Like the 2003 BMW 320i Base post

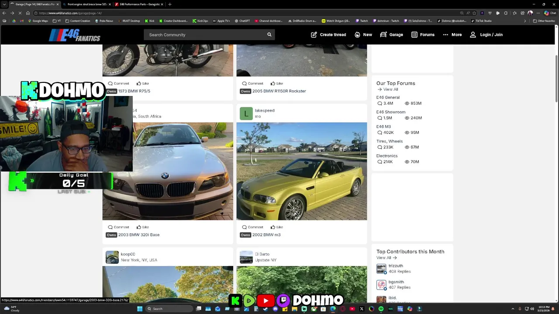[x=142, y=227]
